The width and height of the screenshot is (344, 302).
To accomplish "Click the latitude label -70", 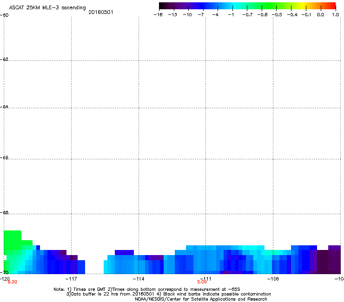I will pos(4,272).
